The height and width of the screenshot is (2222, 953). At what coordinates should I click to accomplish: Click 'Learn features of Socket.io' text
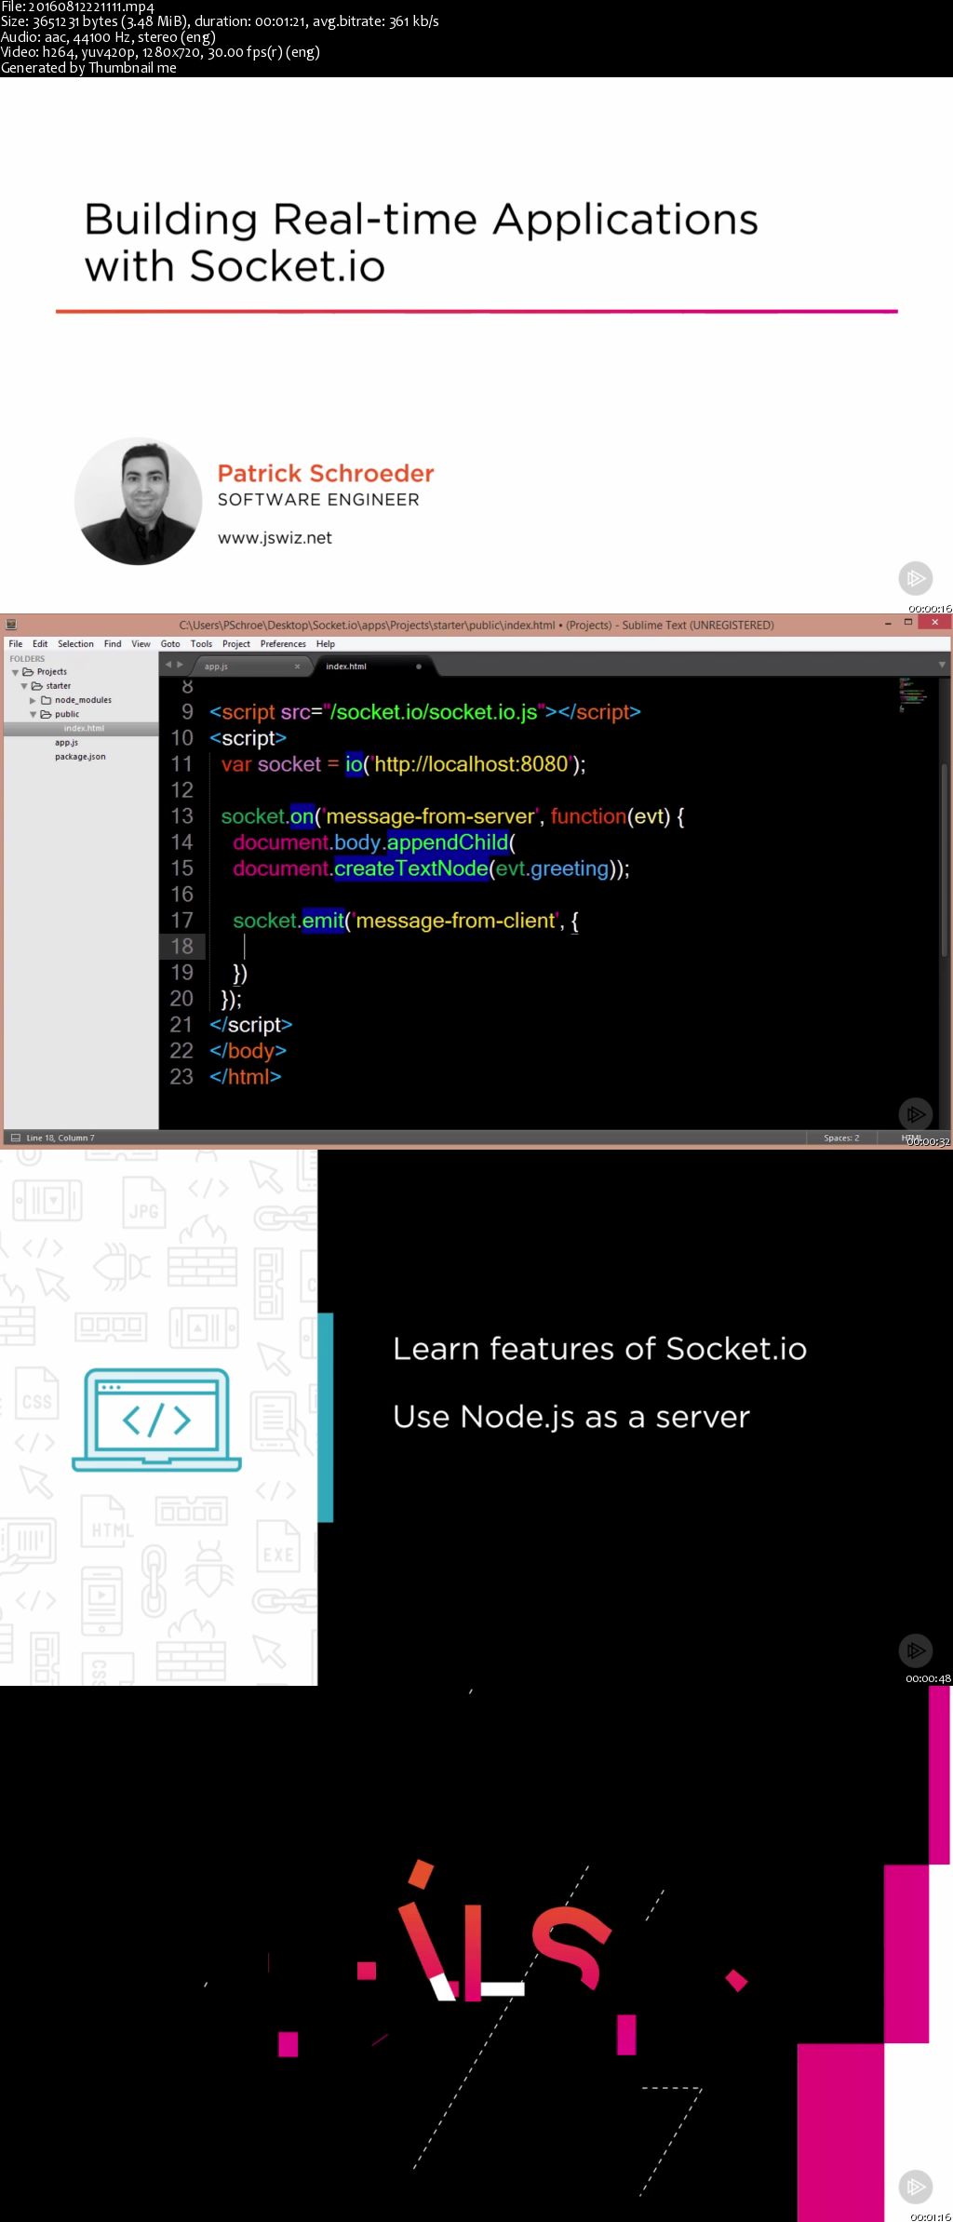[599, 1349]
